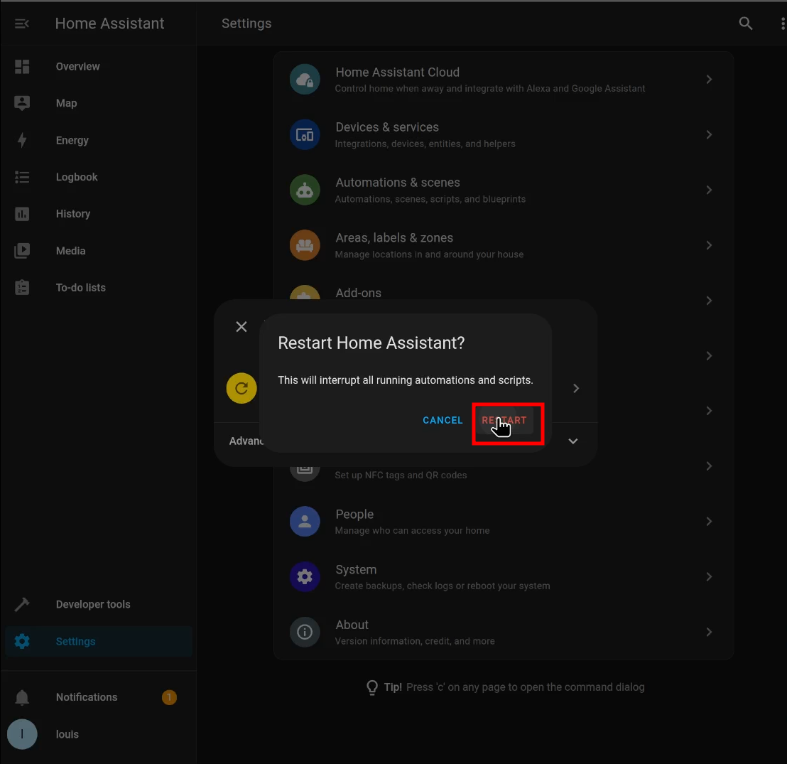Image resolution: width=787 pixels, height=764 pixels.
Task: Open People row chevron
Action: pyautogui.click(x=709, y=522)
